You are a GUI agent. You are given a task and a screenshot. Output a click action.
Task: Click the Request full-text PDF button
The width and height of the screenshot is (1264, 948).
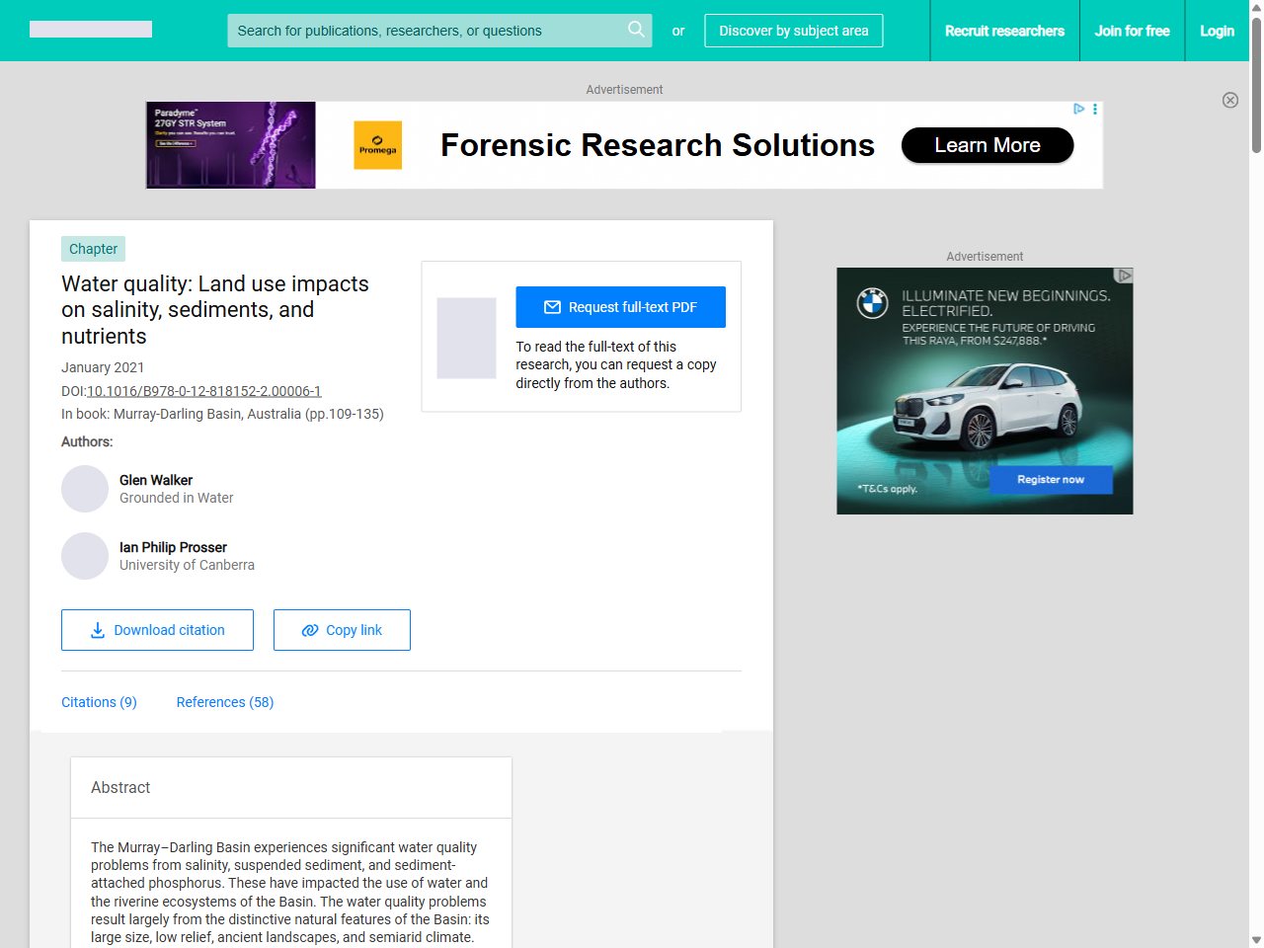click(x=620, y=307)
